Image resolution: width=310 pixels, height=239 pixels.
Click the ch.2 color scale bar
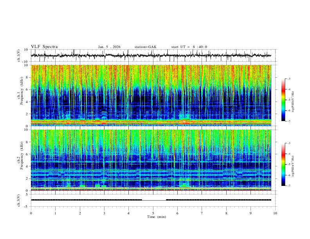click(283, 164)
